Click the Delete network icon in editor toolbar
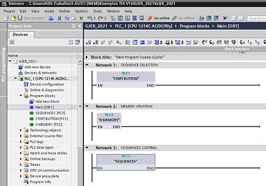The height and width of the screenshot is (186, 266). [x=96, y=42]
